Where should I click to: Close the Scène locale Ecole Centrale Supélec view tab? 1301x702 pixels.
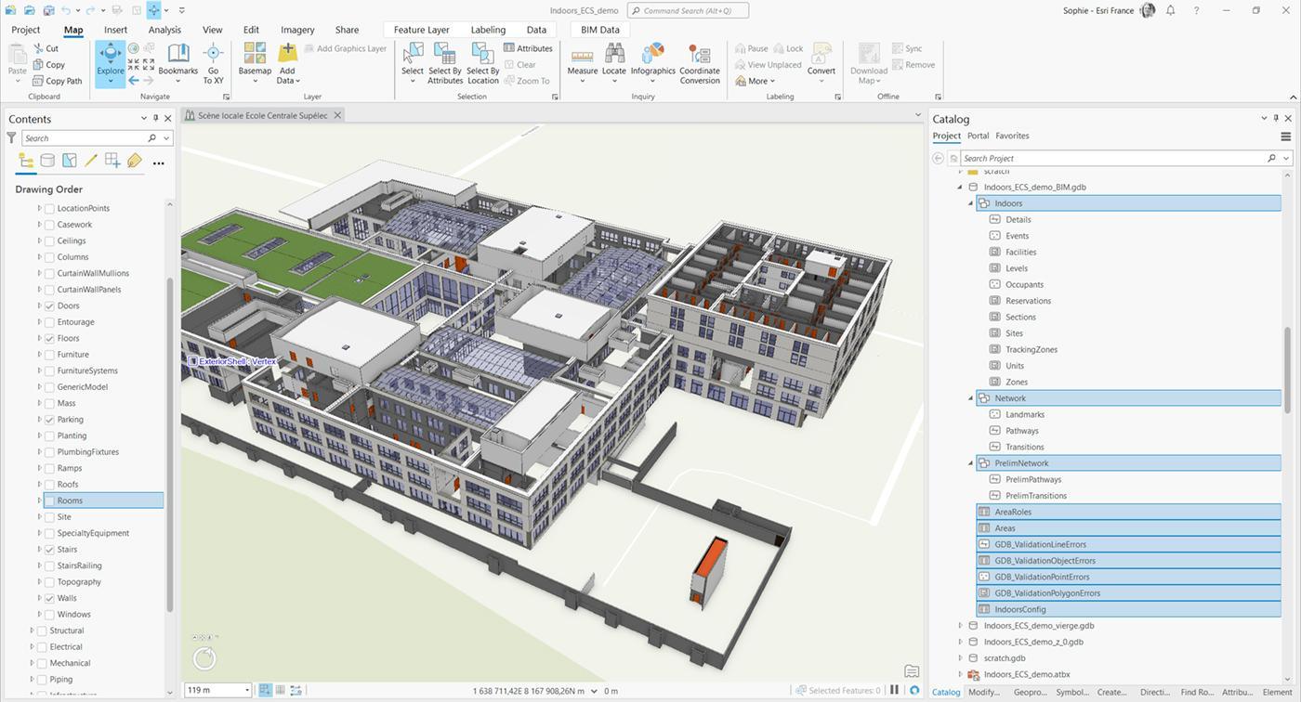click(337, 115)
